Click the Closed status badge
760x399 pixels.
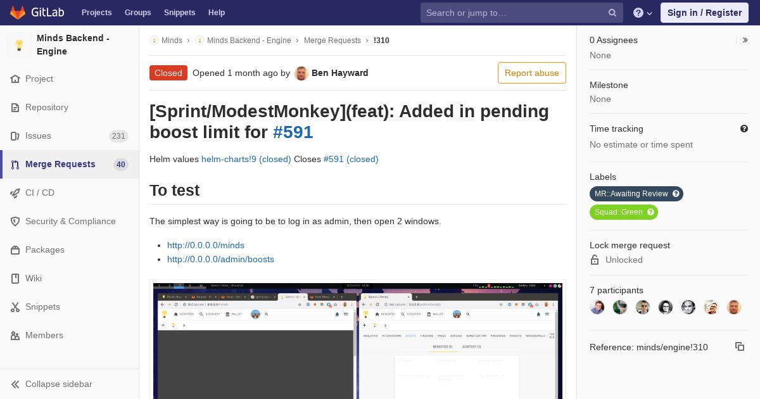pos(168,73)
